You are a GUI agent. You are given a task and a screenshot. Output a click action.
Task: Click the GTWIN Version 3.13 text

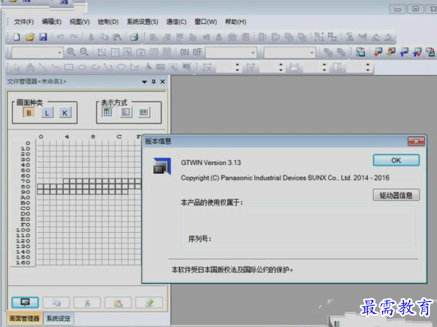coord(211,163)
